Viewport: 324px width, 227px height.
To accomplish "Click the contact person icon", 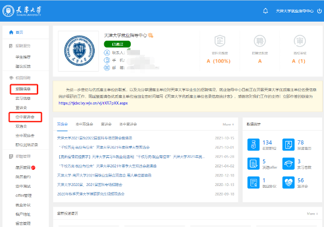I will (x=107, y=53).
